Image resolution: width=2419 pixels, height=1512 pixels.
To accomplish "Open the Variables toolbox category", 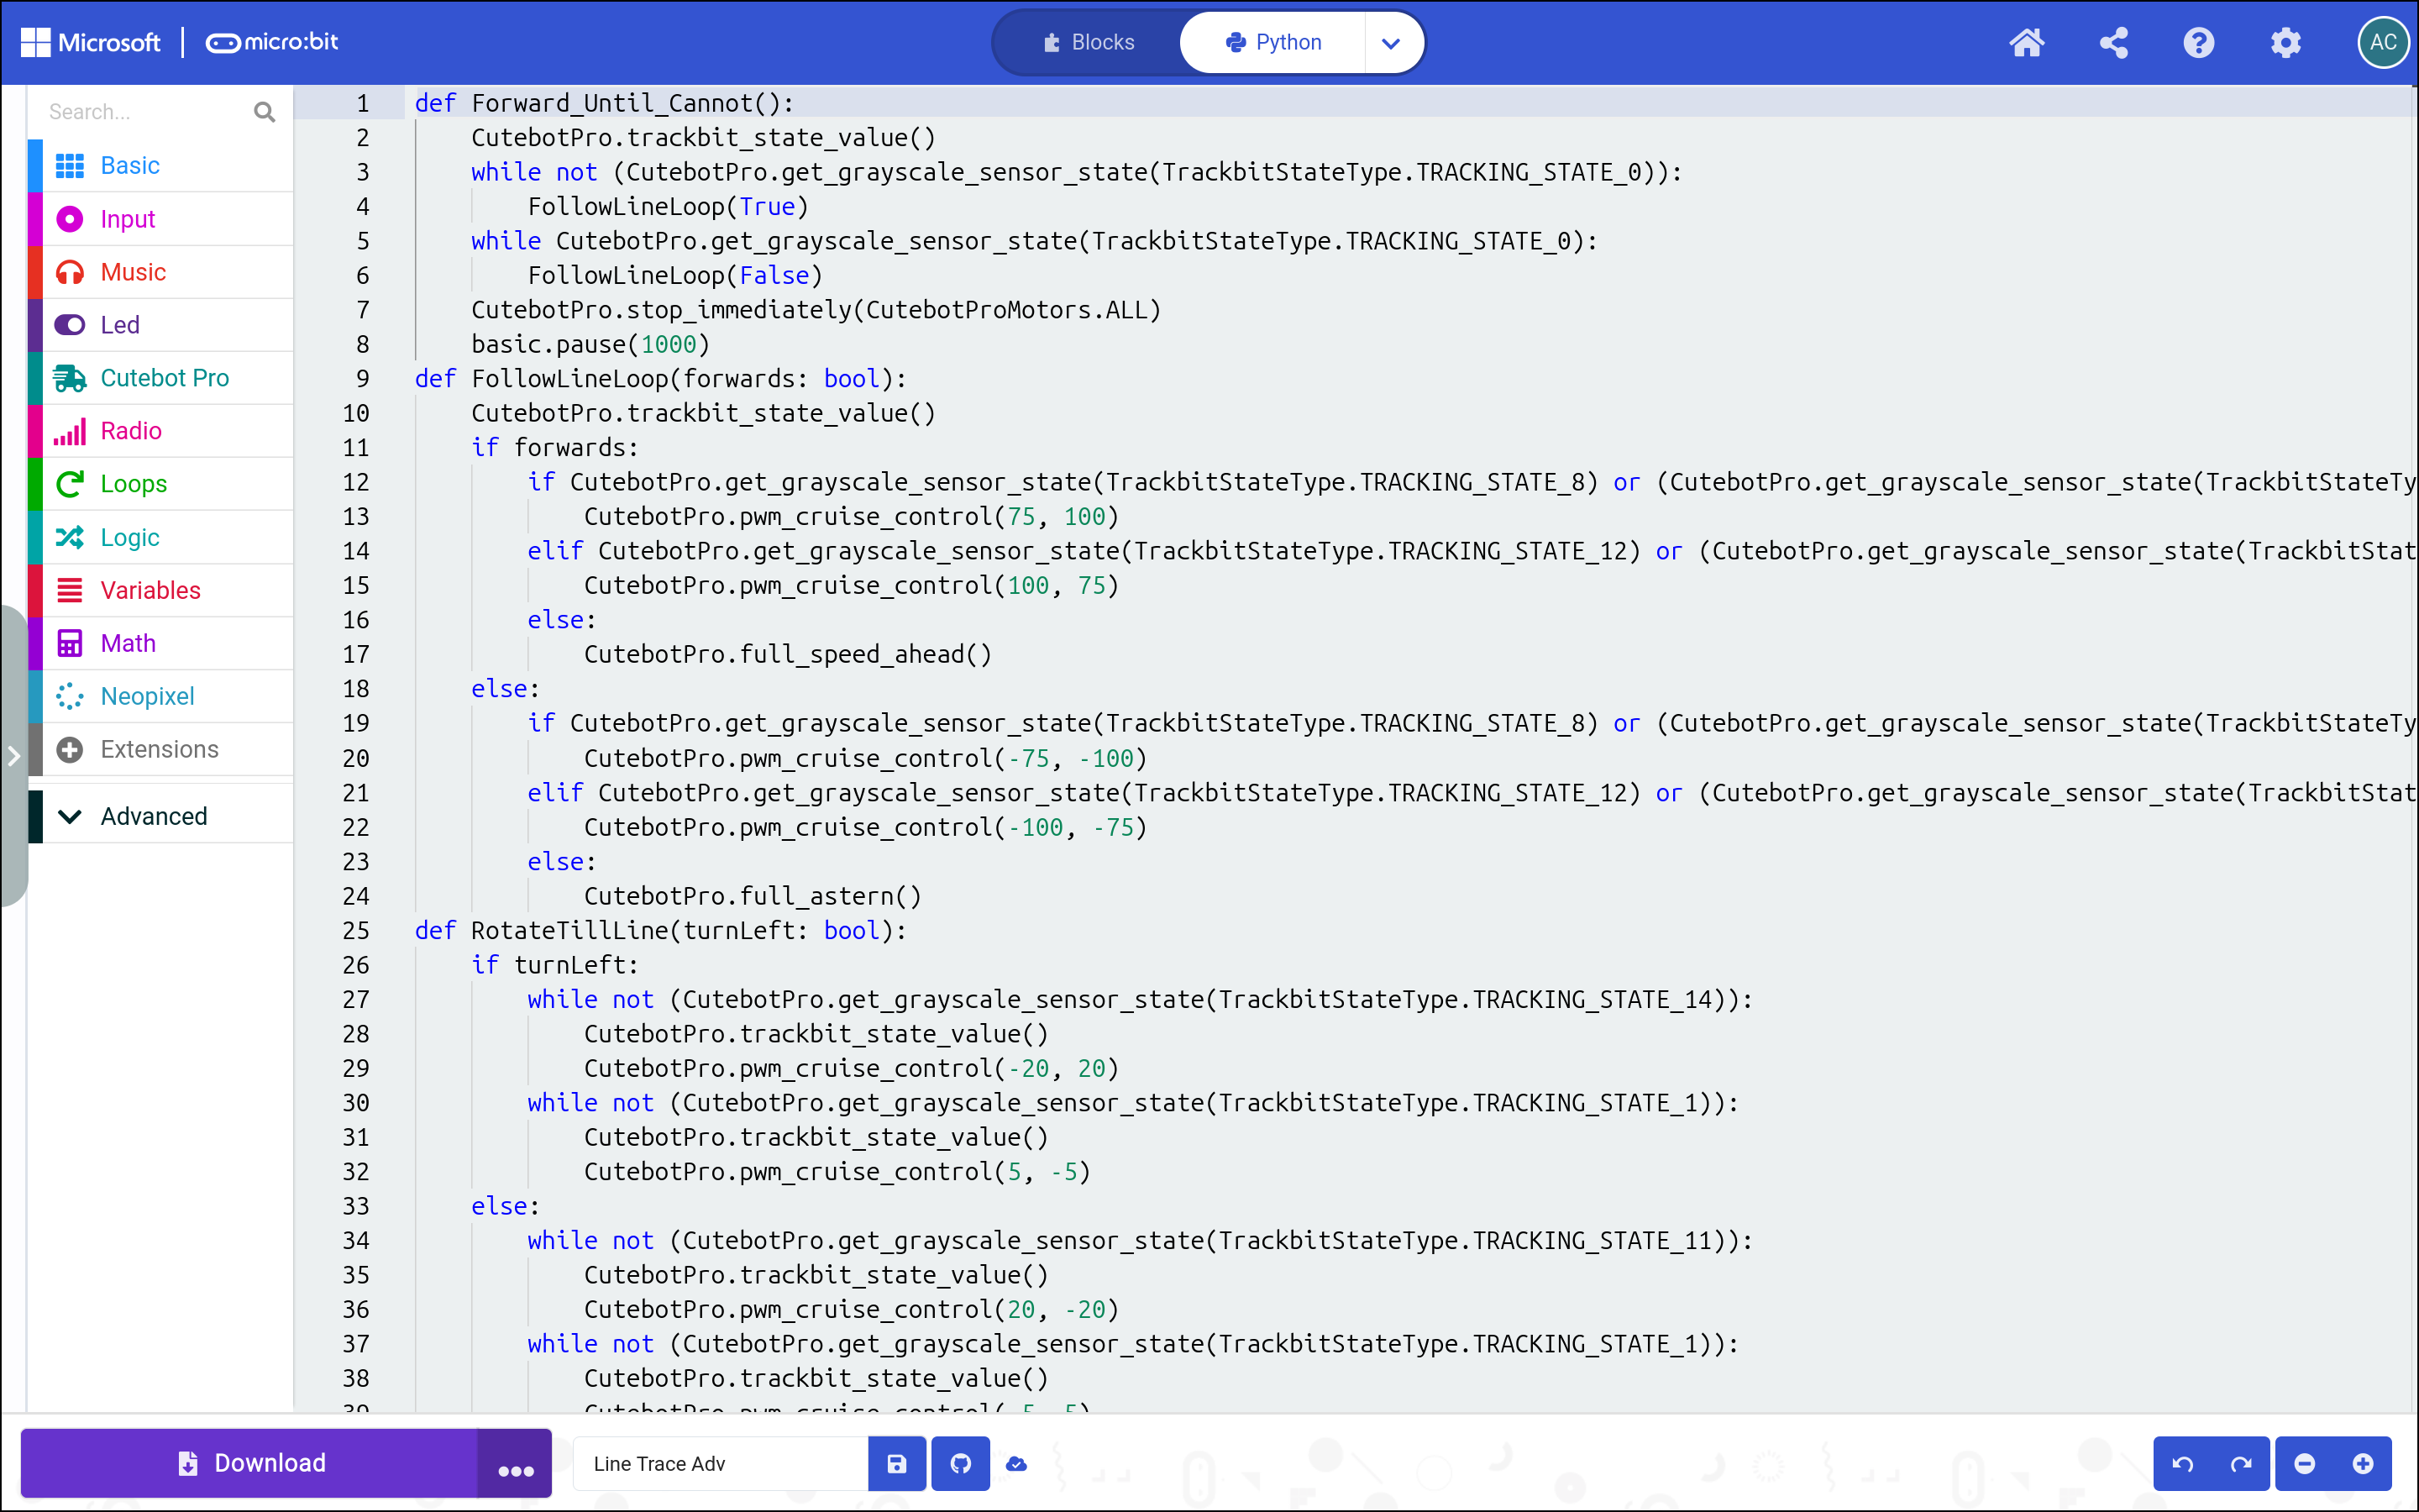I will tap(160, 590).
